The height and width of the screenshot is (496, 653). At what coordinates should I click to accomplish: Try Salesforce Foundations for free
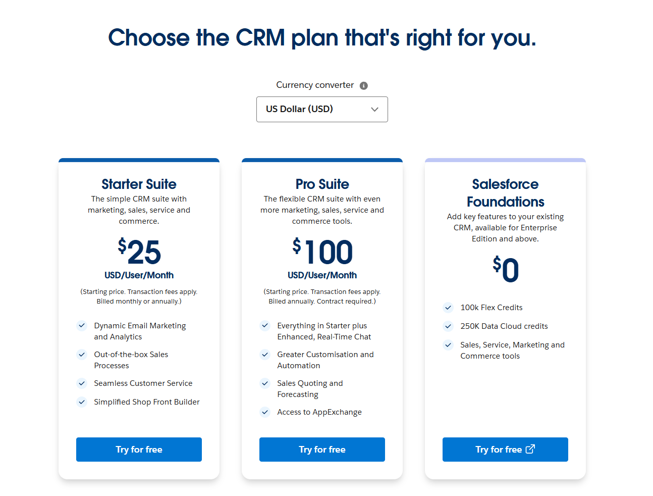(x=499, y=450)
